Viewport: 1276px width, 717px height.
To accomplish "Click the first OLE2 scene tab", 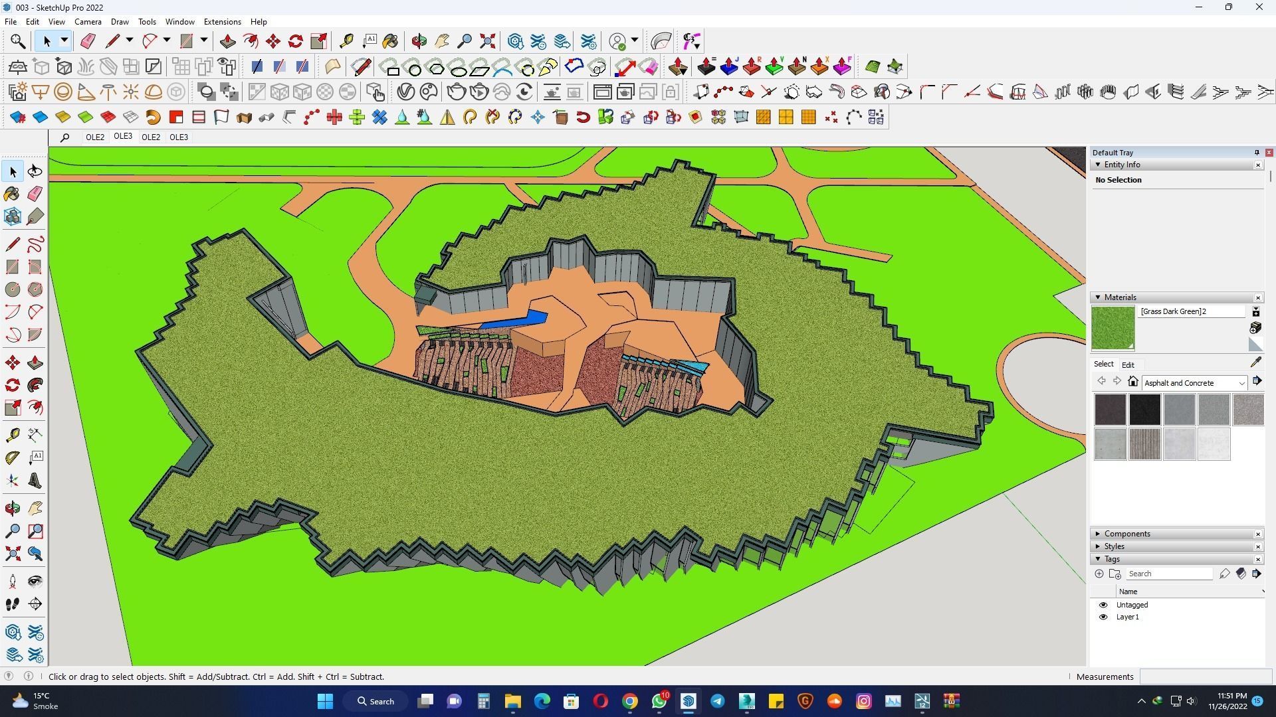I will click(x=95, y=137).
